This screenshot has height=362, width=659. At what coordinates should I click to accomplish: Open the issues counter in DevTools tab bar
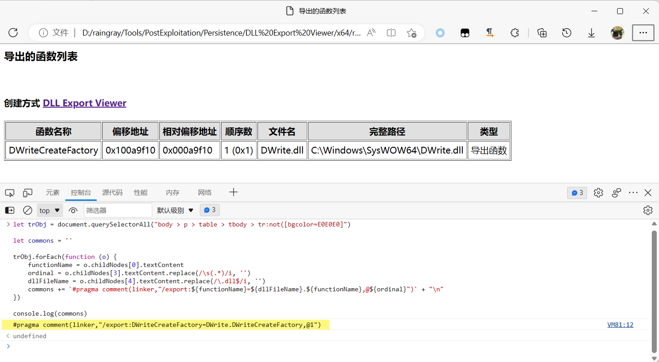point(577,193)
